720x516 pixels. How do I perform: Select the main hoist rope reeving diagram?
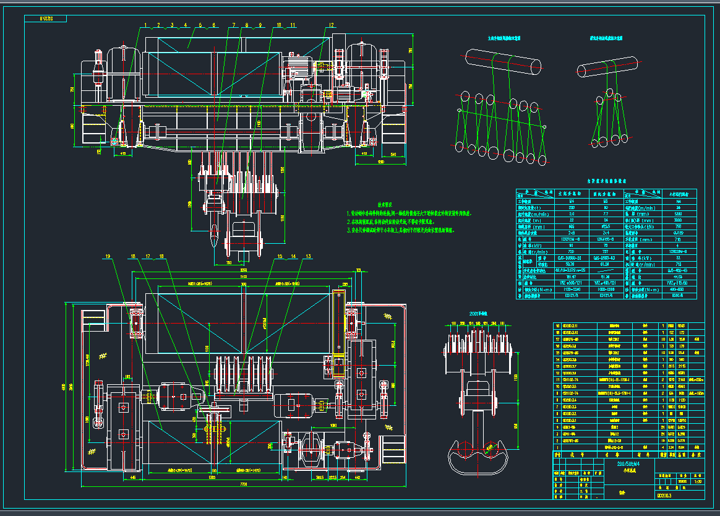click(502, 106)
